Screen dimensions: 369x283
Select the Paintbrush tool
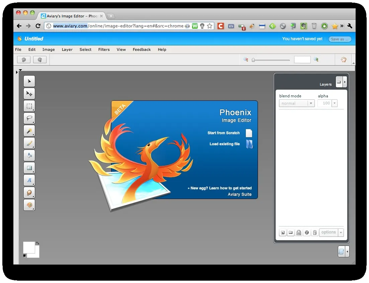point(29,143)
